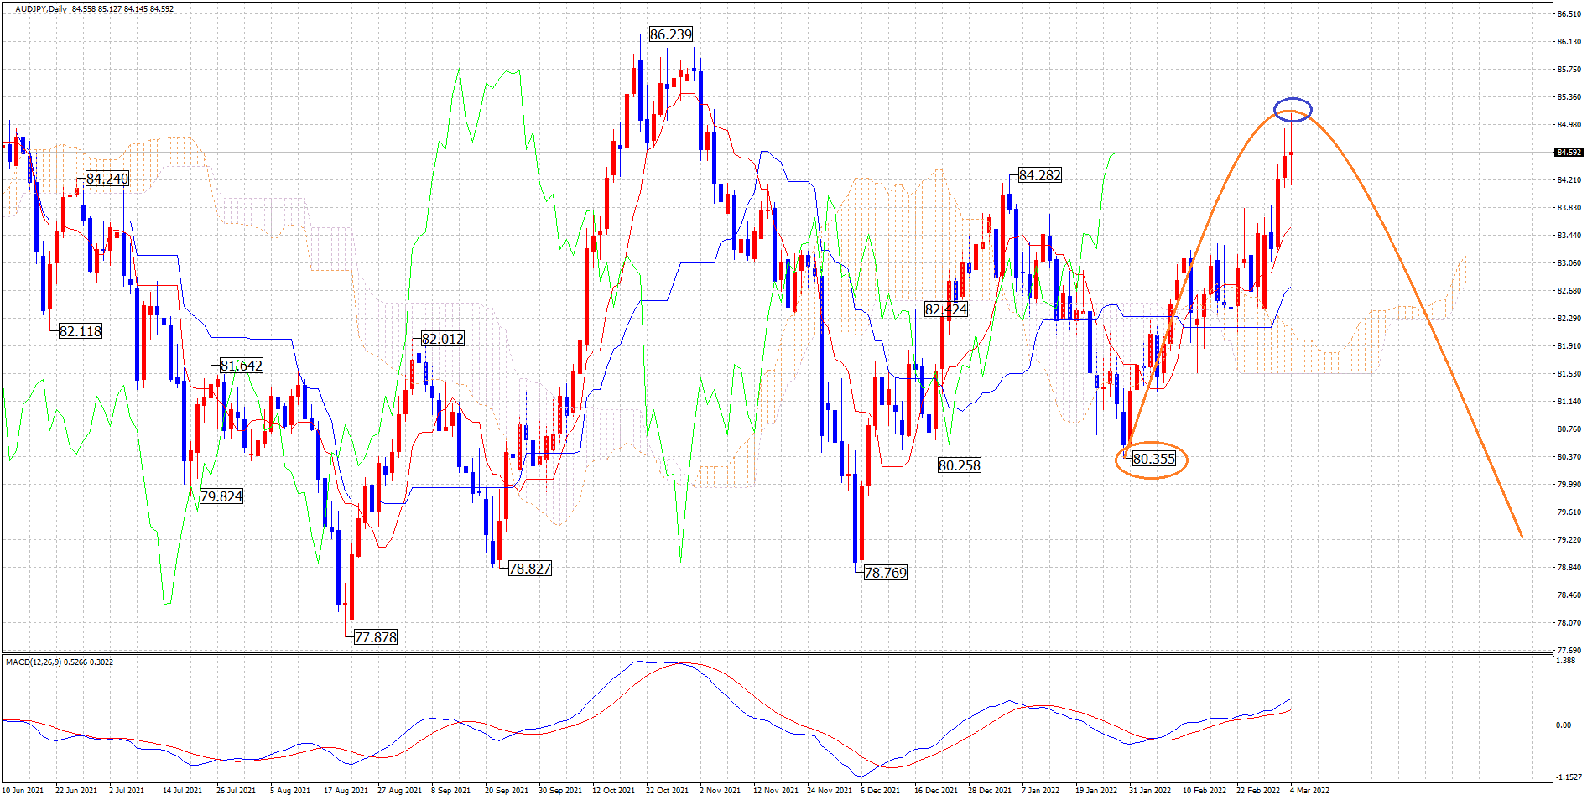Click the 78.769 price label
1587x800 pixels.
click(885, 573)
